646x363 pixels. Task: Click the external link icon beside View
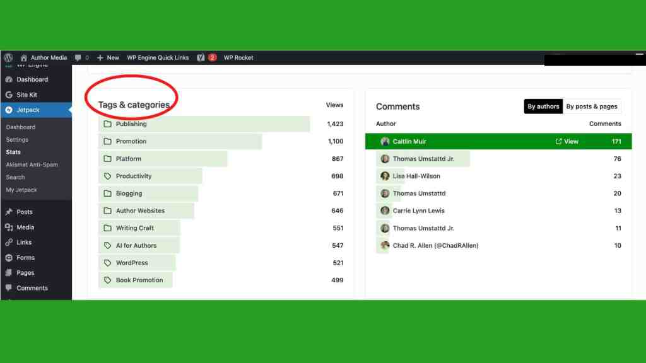(x=559, y=142)
